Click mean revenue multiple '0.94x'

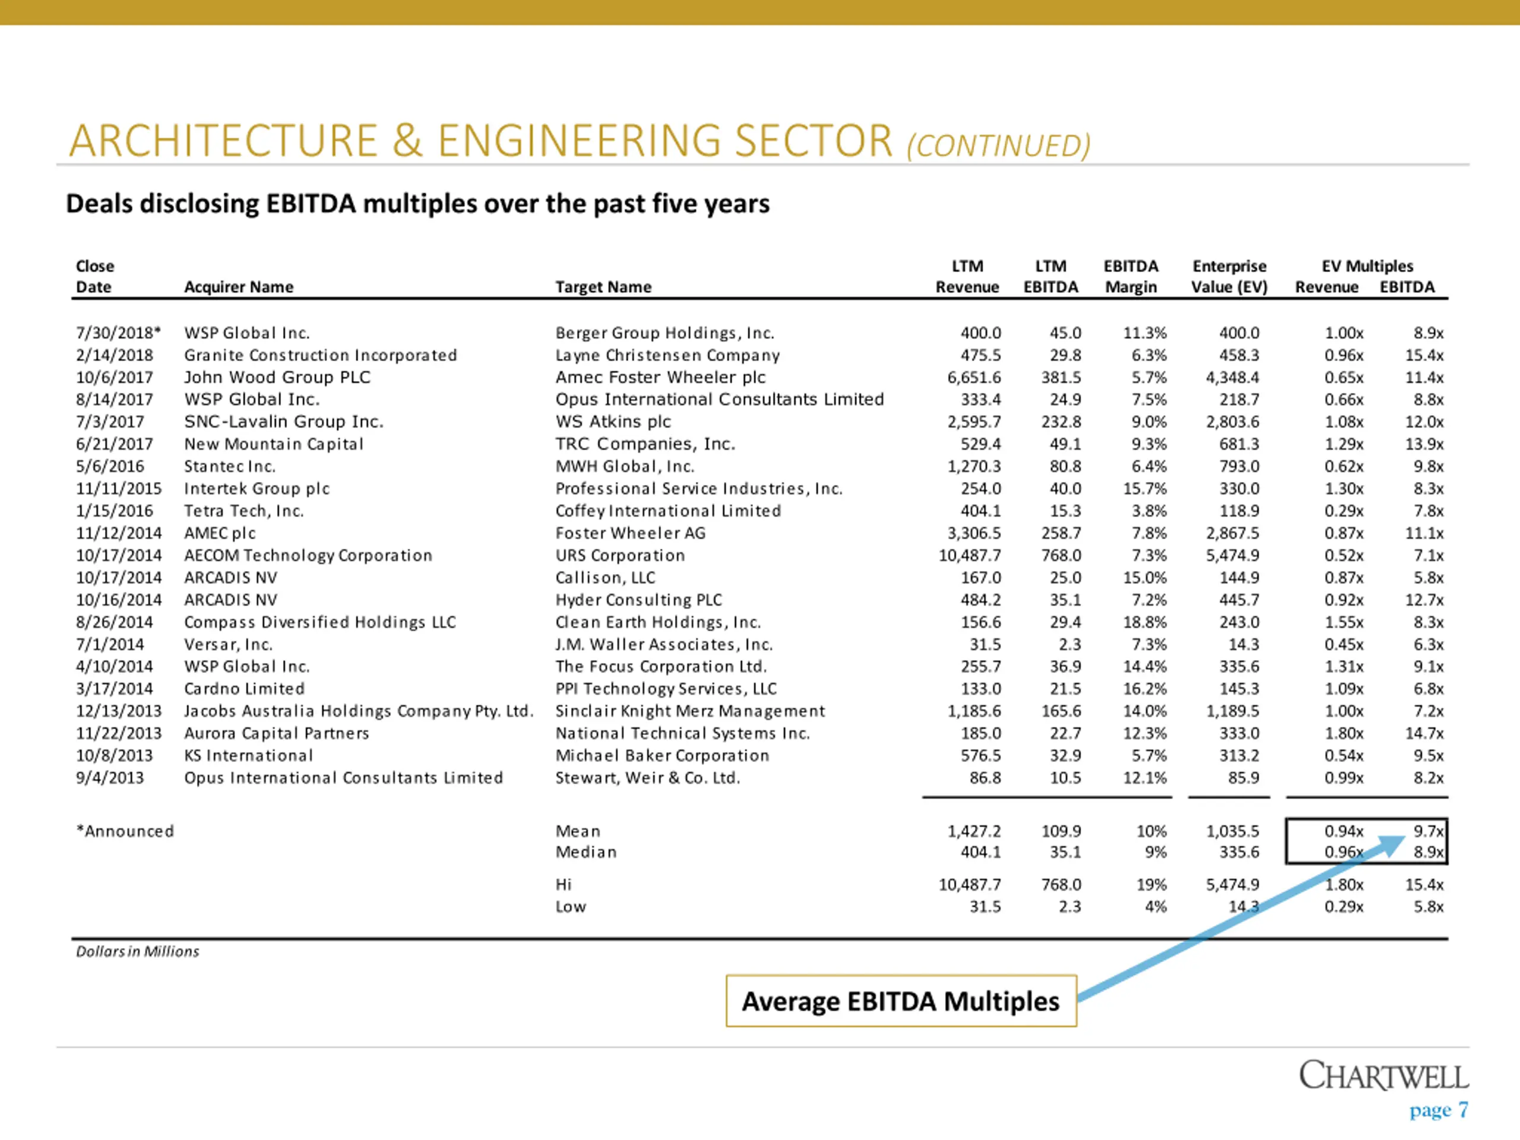coord(1344,831)
